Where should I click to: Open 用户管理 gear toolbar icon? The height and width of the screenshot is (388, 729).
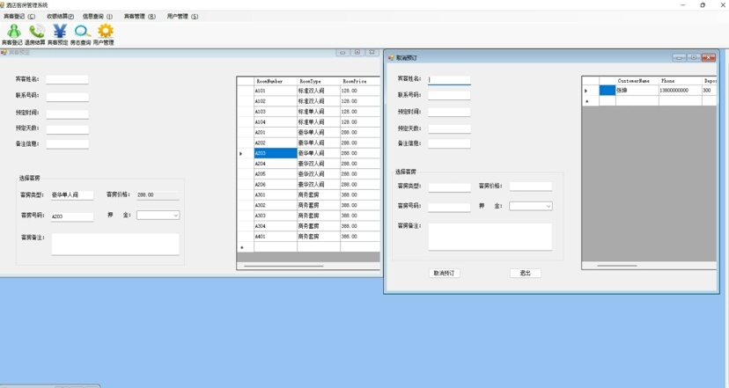pyautogui.click(x=104, y=34)
